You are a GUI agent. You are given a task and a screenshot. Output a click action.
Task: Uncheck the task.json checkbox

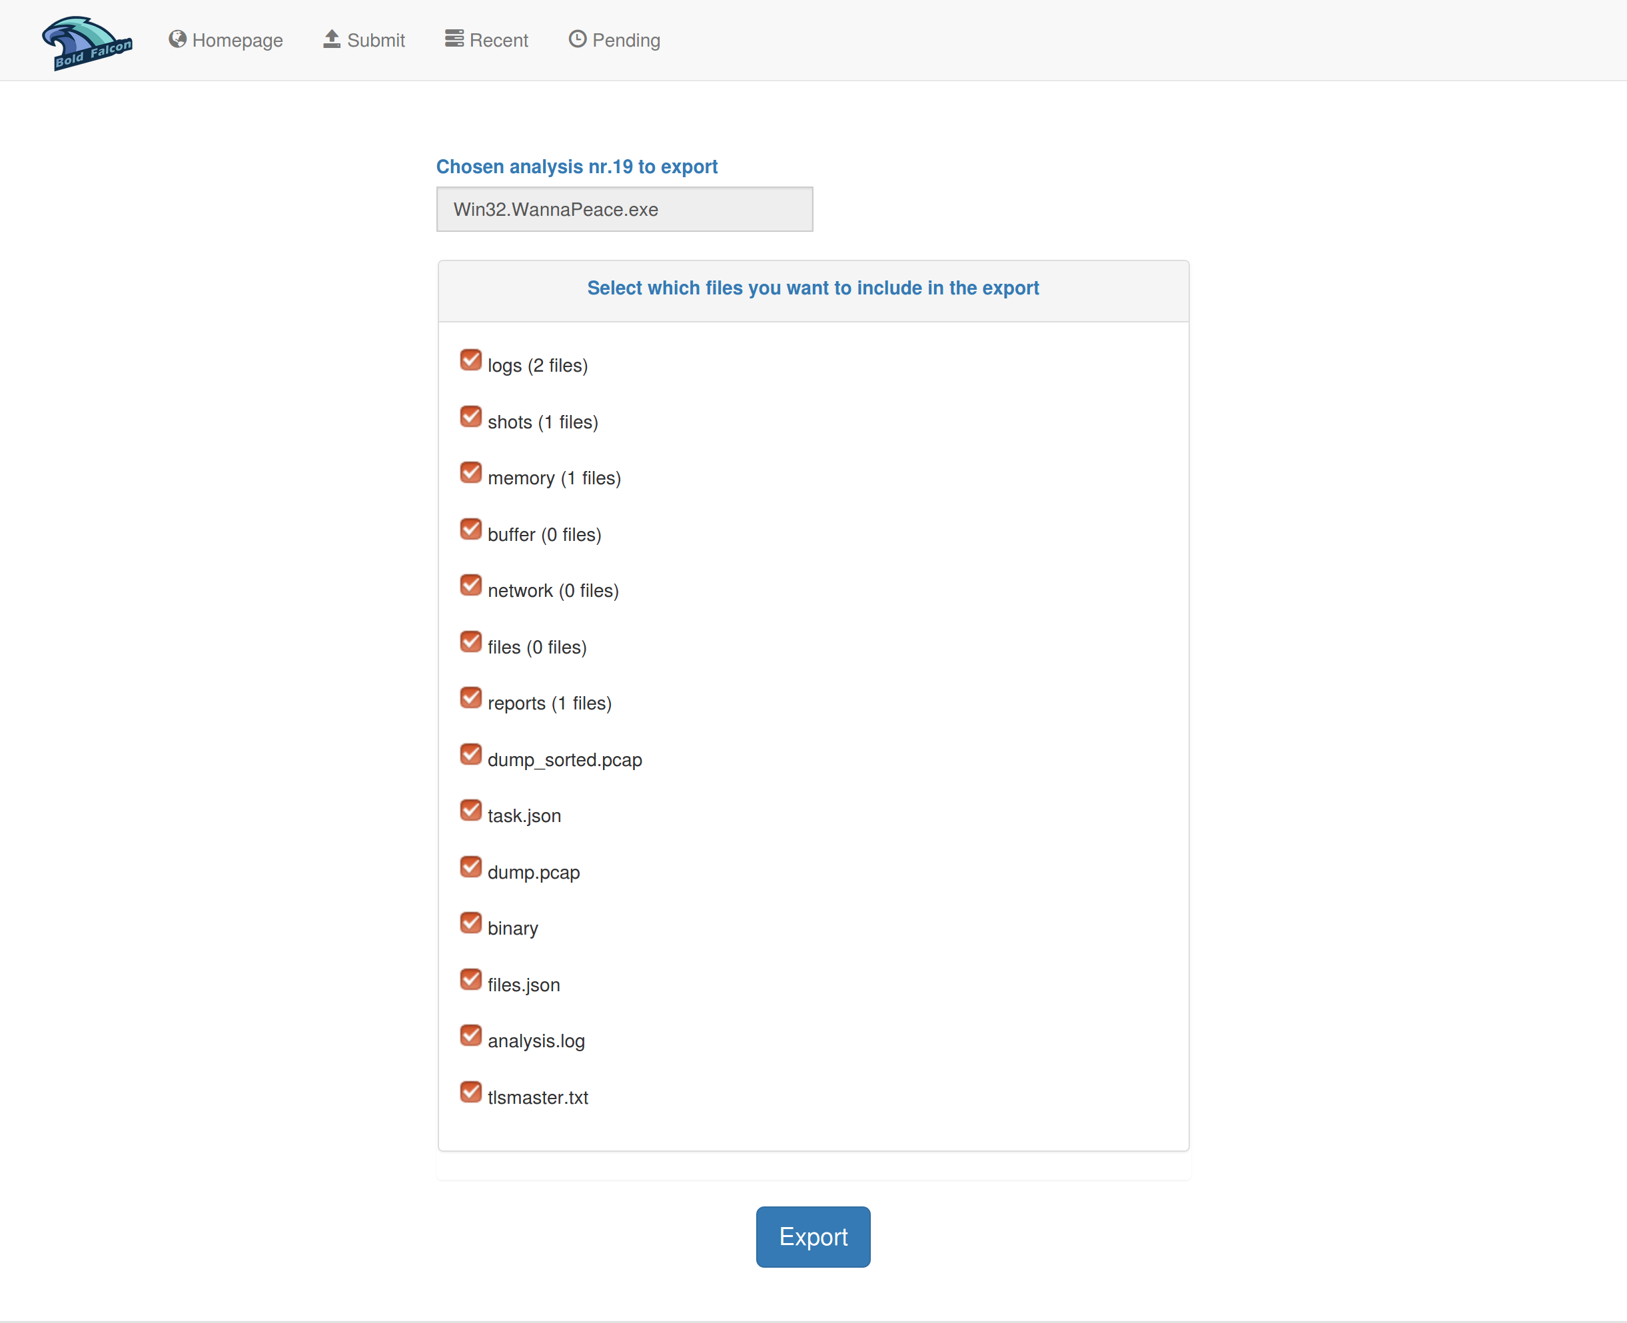[471, 810]
